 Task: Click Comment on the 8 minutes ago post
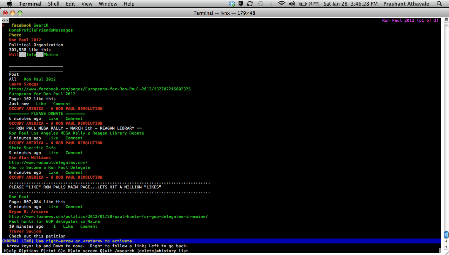(74, 138)
